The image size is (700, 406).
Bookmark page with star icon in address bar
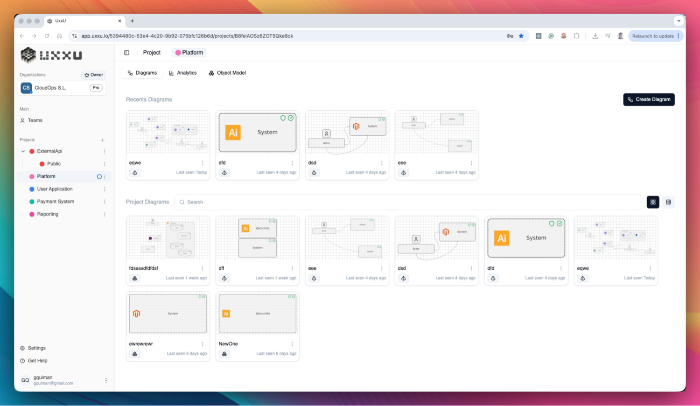(x=521, y=36)
